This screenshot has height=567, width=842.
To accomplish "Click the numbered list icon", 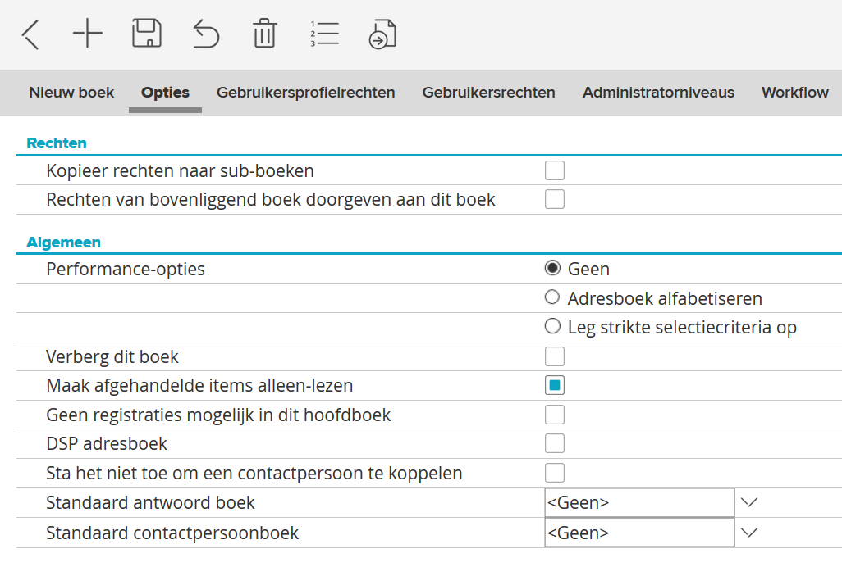I will click(324, 34).
